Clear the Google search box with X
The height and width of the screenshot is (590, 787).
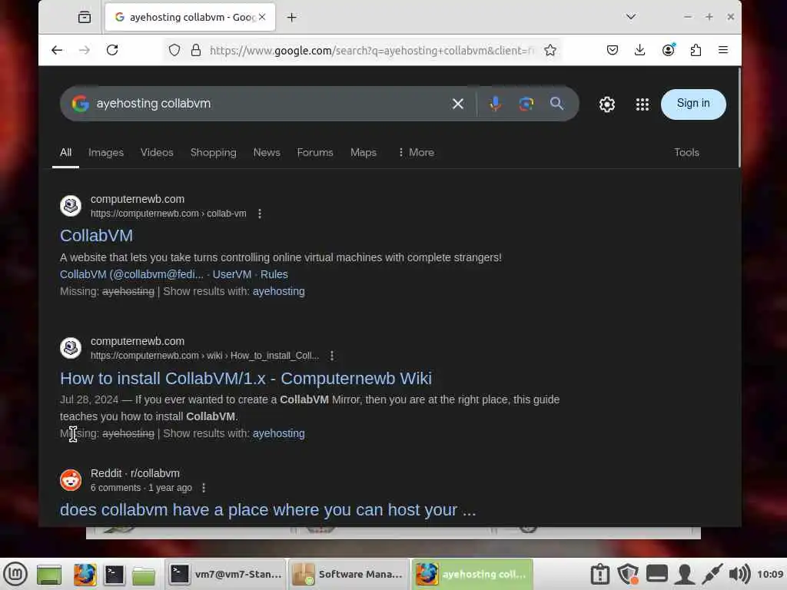pyautogui.click(x=458, y=104)
